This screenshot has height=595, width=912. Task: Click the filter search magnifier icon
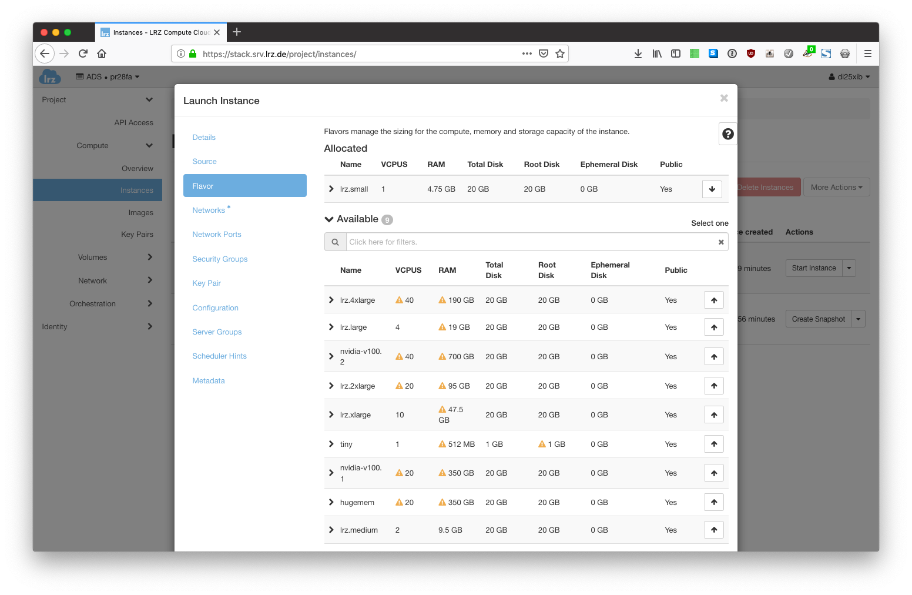click(x=335, y=242)
